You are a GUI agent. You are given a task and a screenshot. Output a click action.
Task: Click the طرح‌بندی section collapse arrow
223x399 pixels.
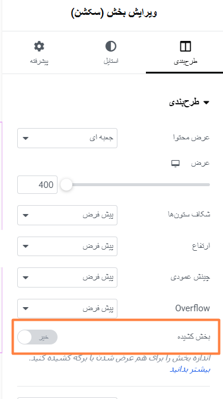206,103
